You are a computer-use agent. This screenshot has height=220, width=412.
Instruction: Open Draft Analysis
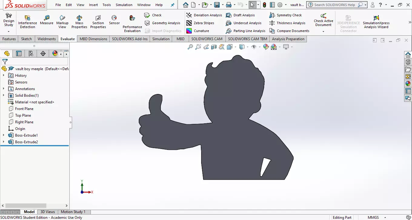point(241,15)
